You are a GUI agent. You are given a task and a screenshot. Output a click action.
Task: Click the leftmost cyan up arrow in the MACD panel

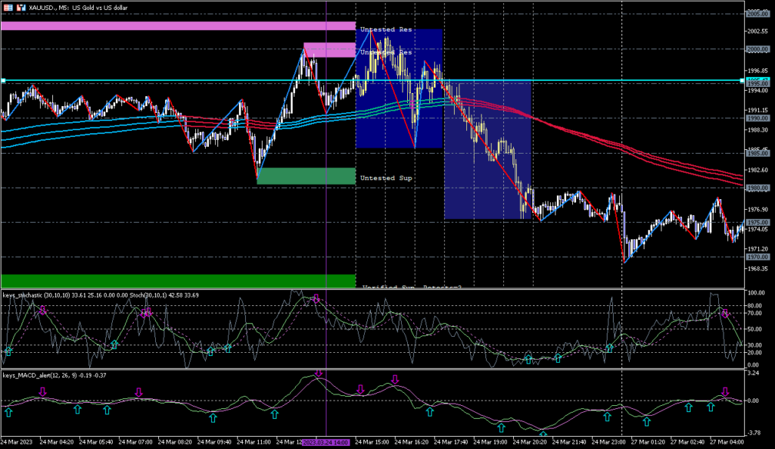click(x=8, y=412)
